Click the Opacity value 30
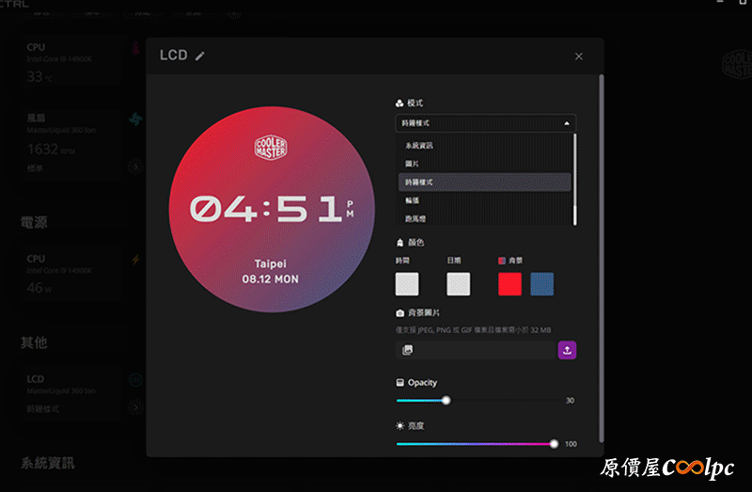 point(570,401)
